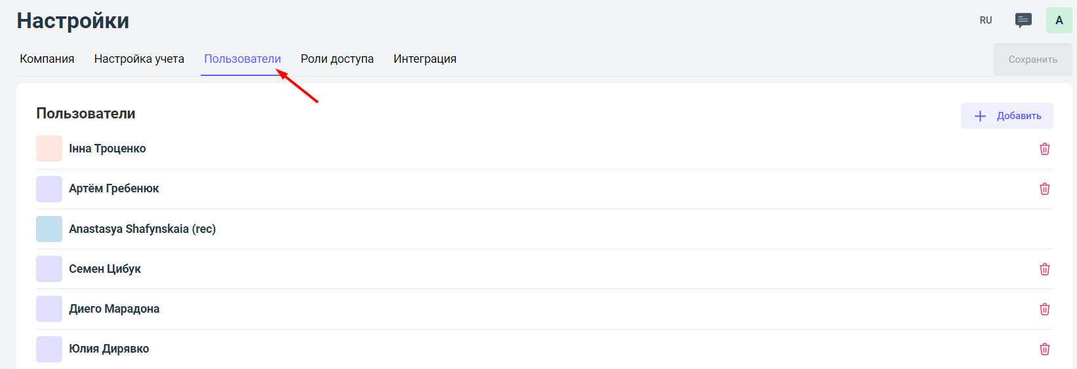Delete Диего Марадона via trash icon
Image resolution: width=1077 pixels, height=369 pixels.
pos(1044,309)
